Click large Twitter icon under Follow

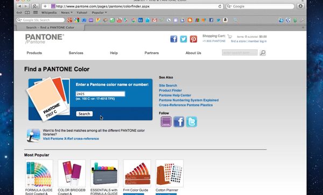pyautogui.click(x=192, y=121)
